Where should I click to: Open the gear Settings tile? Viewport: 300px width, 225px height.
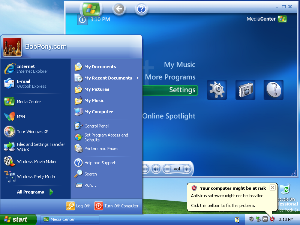[217, 90]
